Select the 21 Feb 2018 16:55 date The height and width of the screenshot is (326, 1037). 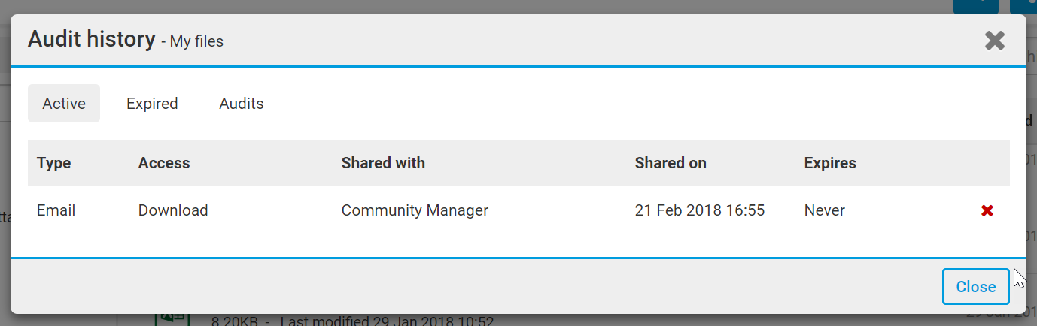700,211
